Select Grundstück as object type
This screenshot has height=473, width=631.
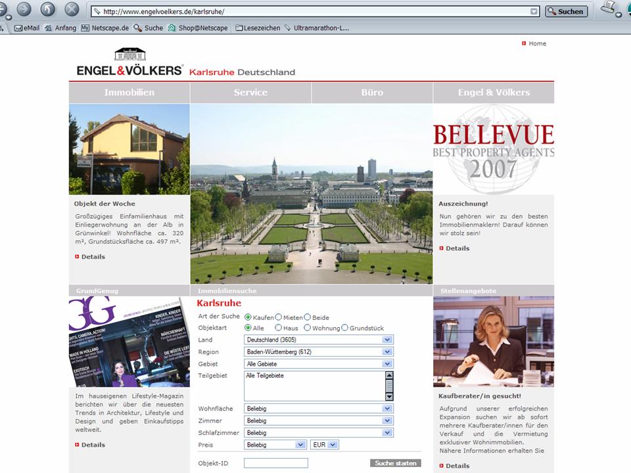pyautogui.click(x=345, y=328)
